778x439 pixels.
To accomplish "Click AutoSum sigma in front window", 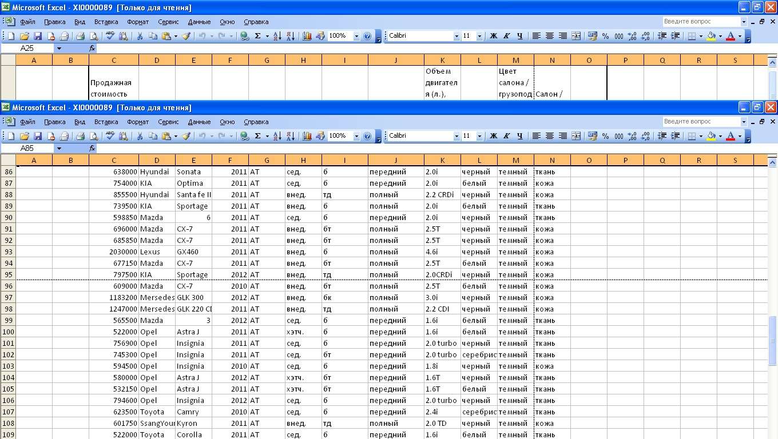I will pos(258,136).
